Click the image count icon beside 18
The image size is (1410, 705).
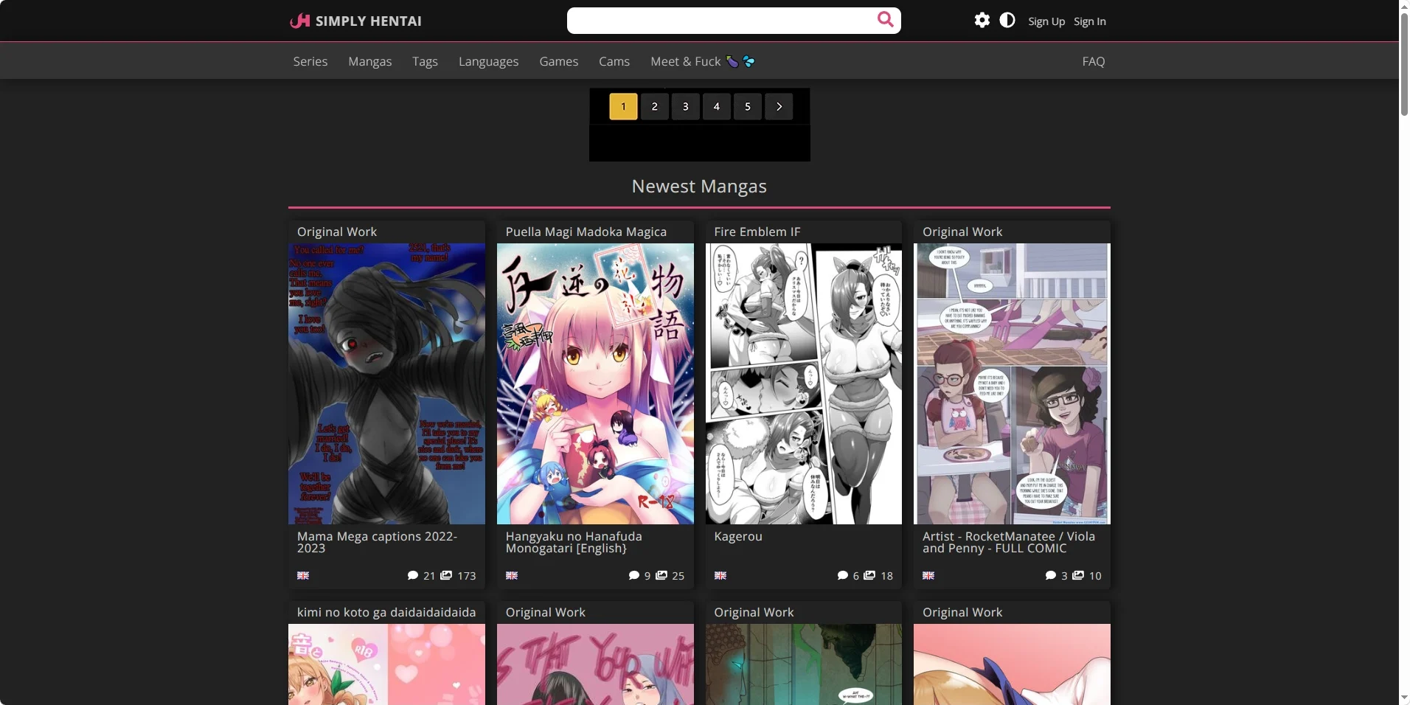pyautogui.click(x=869, y=575)
